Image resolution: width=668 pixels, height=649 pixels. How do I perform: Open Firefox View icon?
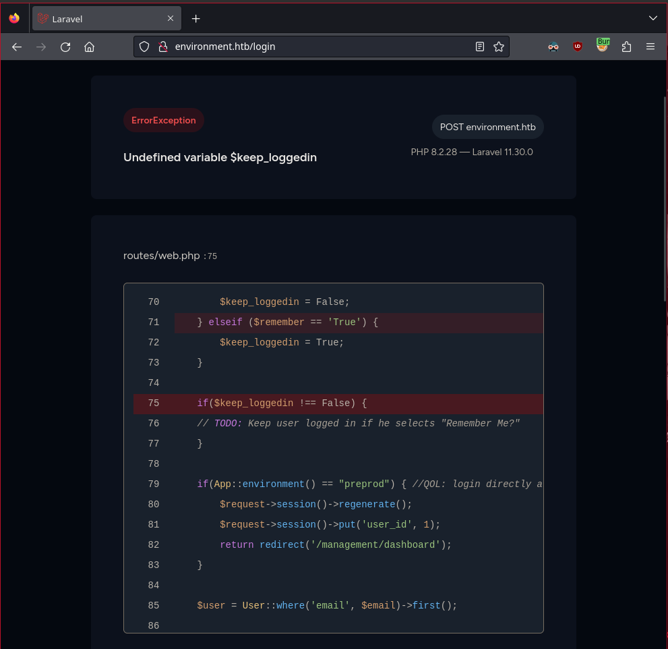pyautogui.click(x=14, y=18)
